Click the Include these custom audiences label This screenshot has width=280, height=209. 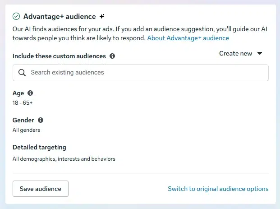(x=59, y=56)
